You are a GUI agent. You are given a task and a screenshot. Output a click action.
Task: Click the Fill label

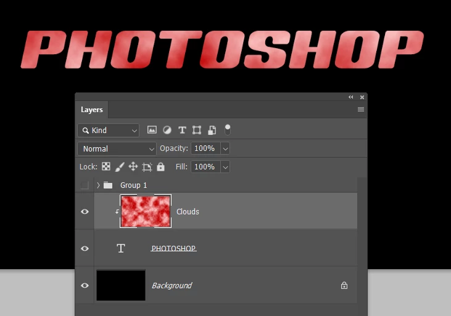pyautogui.click(x=181, y=167)
